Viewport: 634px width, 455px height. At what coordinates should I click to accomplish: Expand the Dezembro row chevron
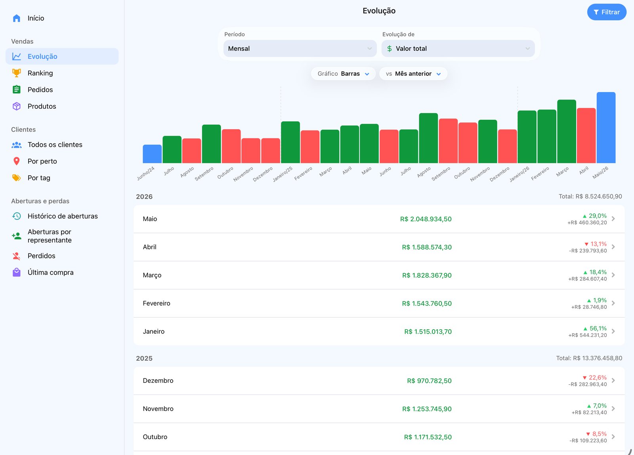[x=613, y=381]
